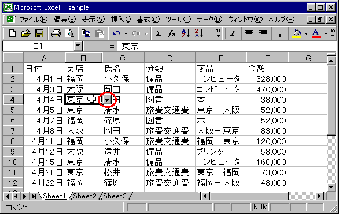Open a file with the Open folder icon
339x214 pixels.
coord(25,33)
